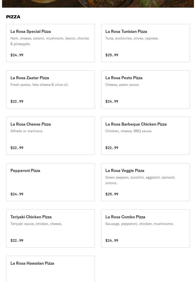Viewport: 196px width, 282px height.
Task: Select the La Rosa Combo Pizza item
Action: pyautogui.click(x=145, y=229)
